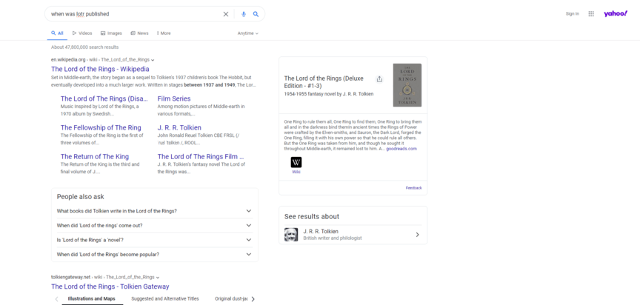
Task: Select the All results tab
Action: pos(57,33)
